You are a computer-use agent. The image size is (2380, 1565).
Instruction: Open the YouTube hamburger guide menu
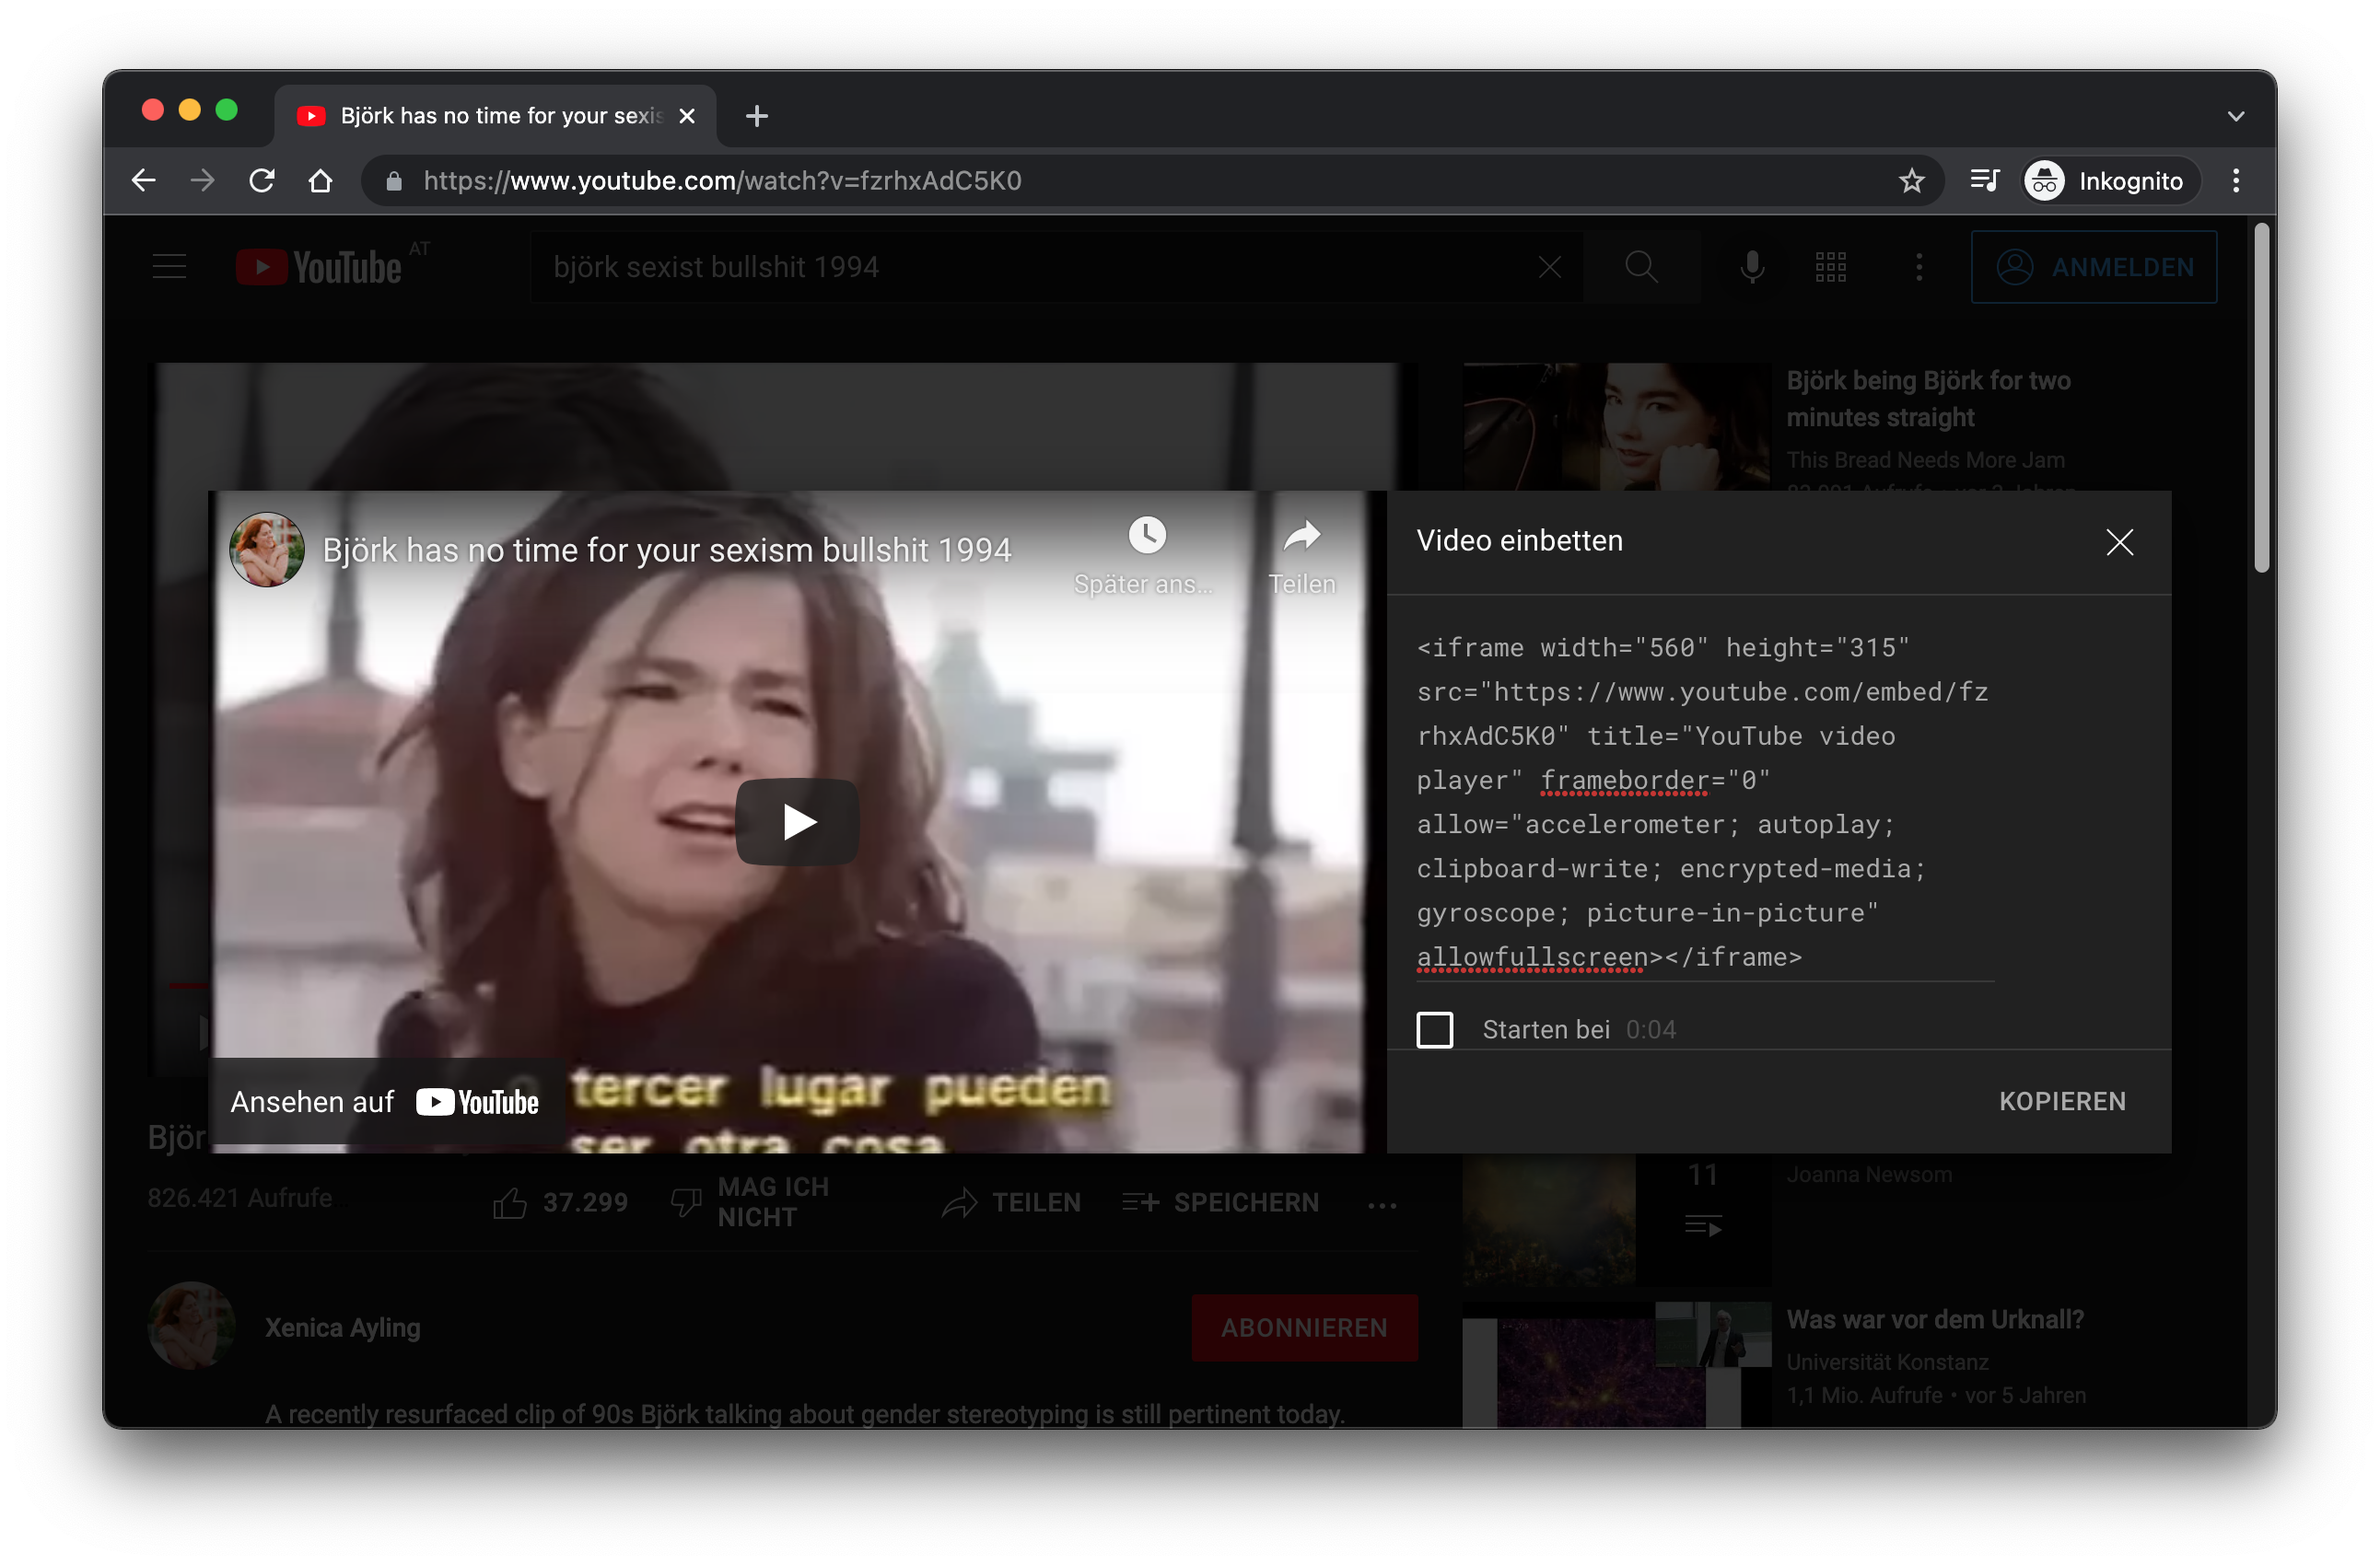pyautogui.click(x=170, y=267)
